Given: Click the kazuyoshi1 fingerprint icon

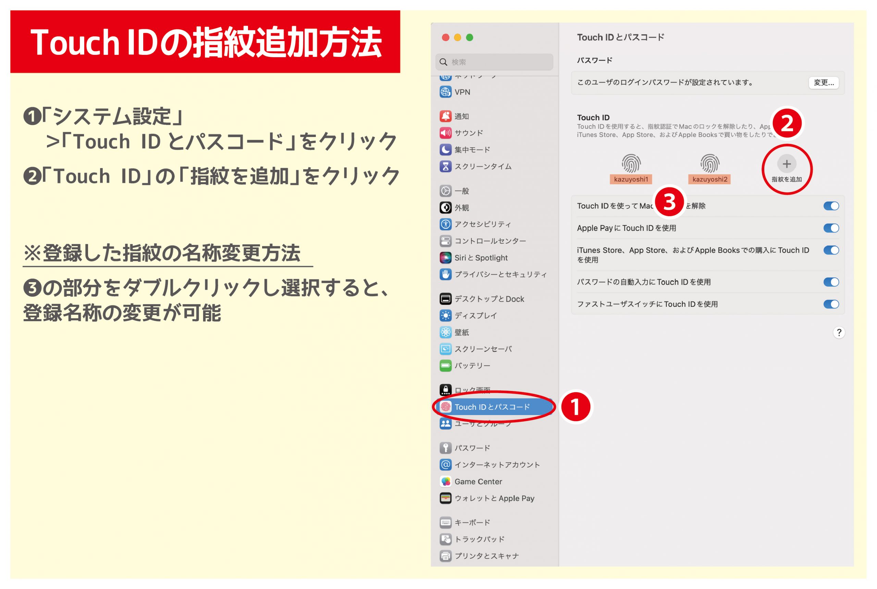Looking at the screenshot, I should pyautogui.click(x=631, y=163).
